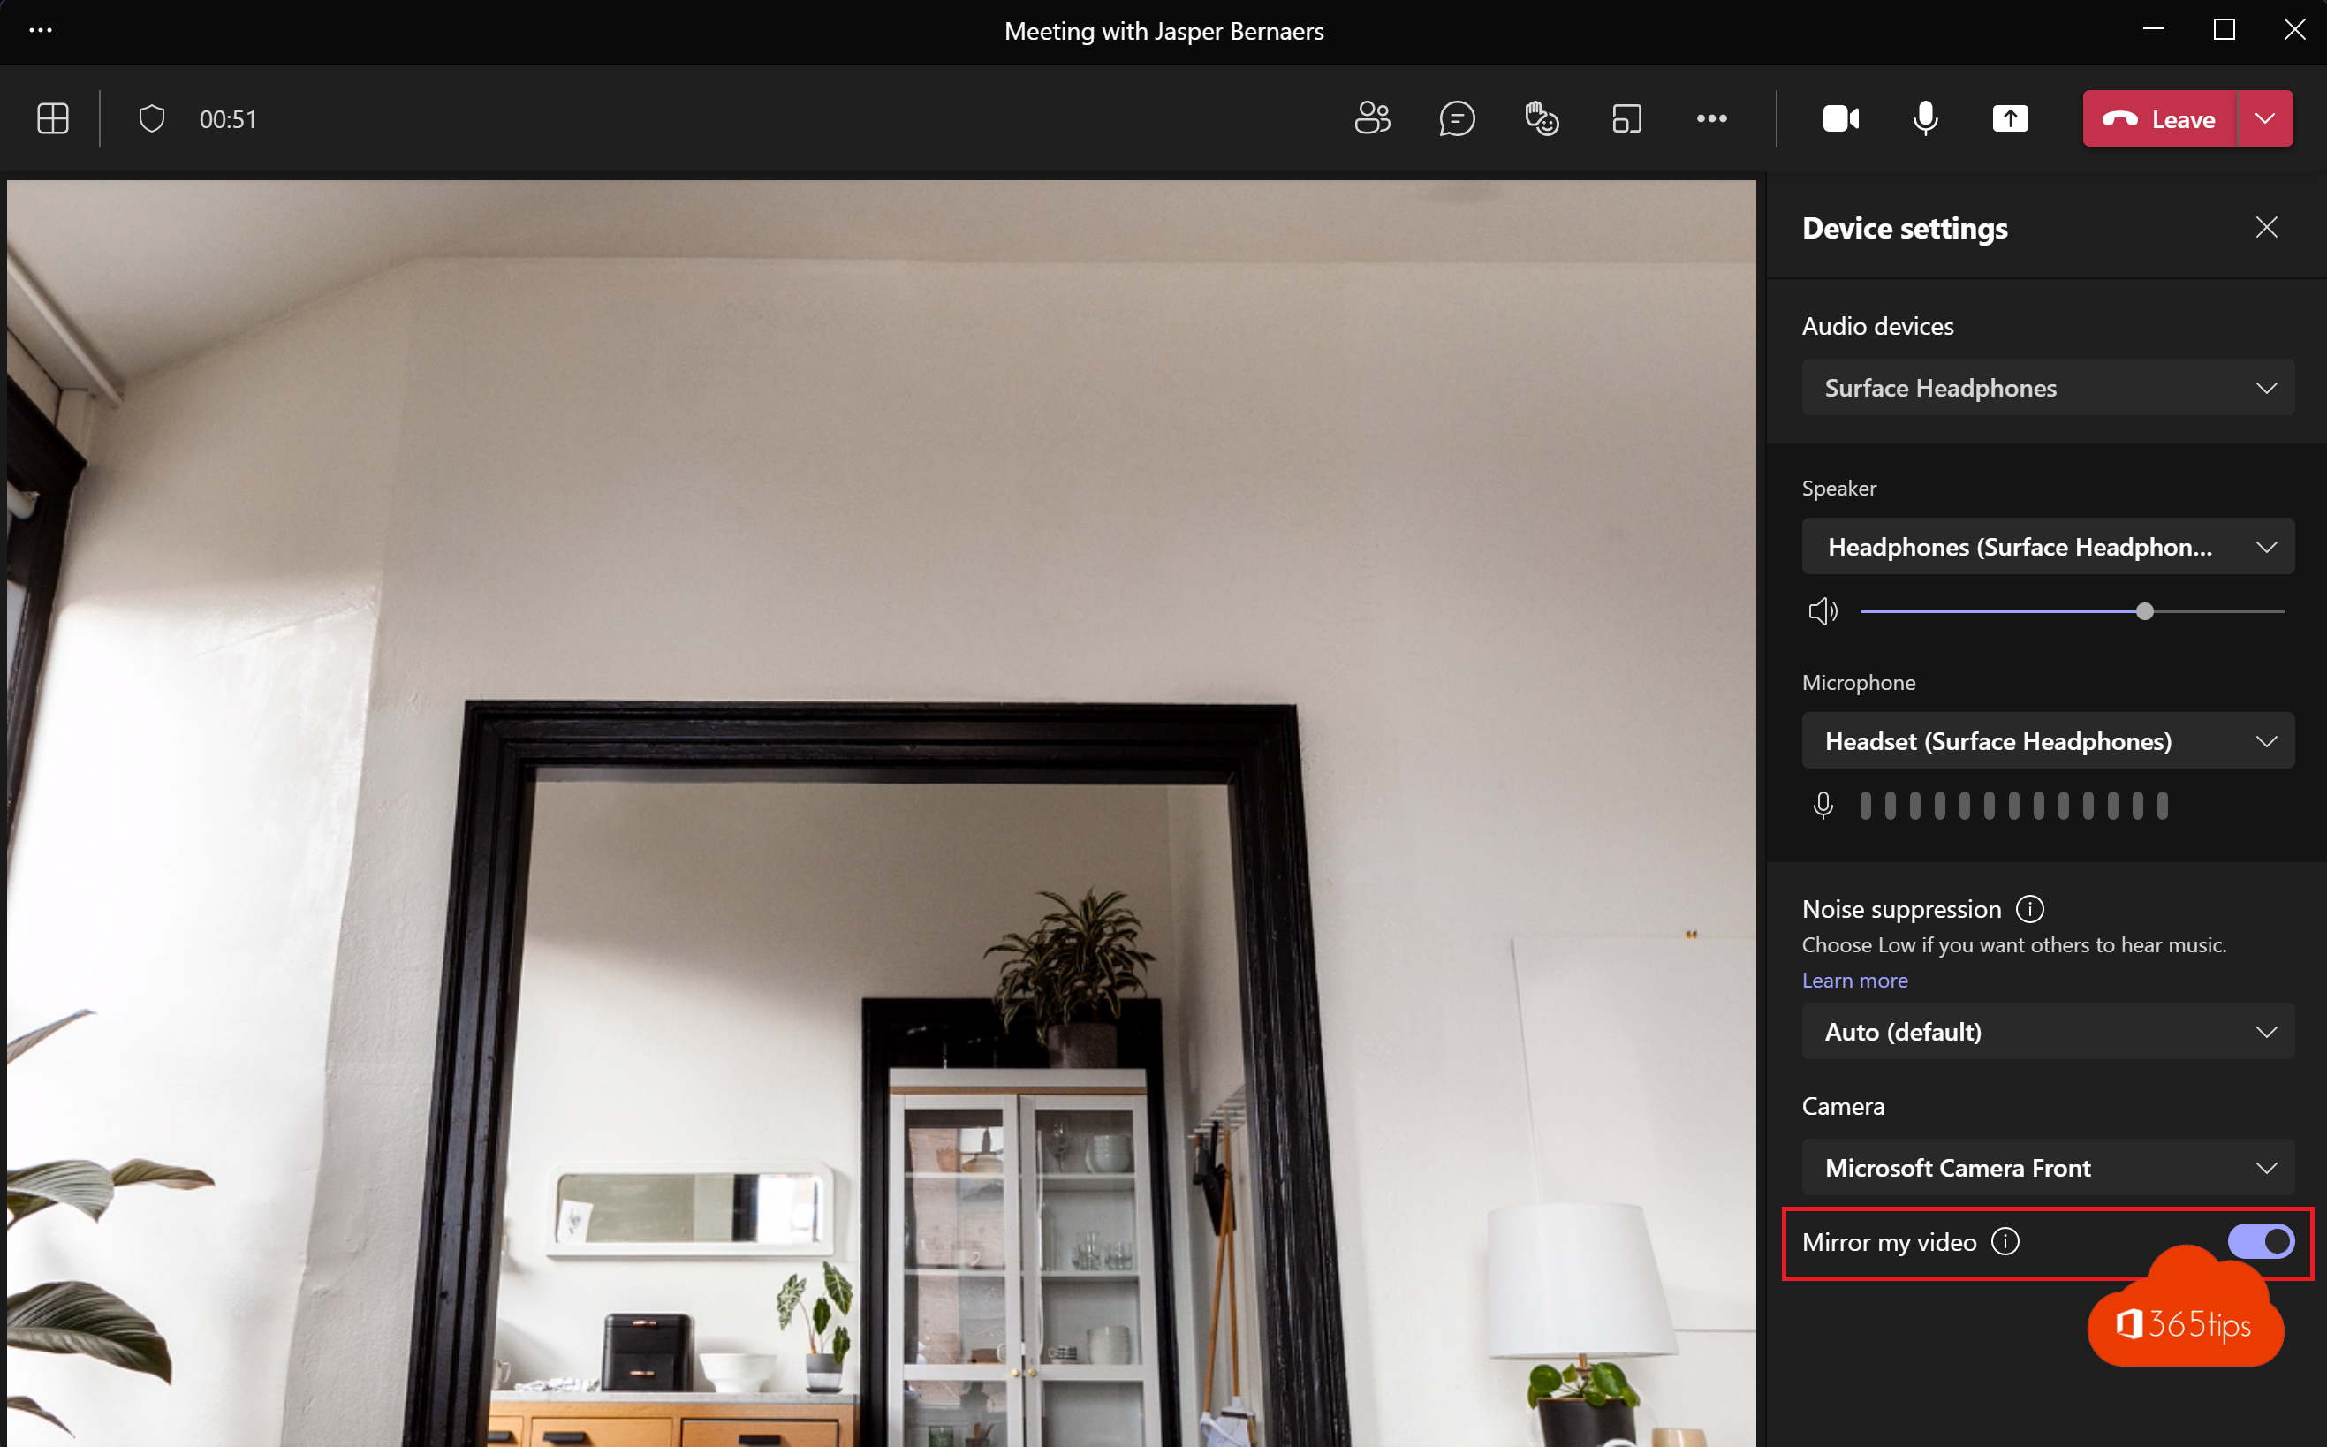The width and height of the screenshot is (2327, 1447).
Task: Click the microphone icon in toolbar
Action: (1925, 118)
